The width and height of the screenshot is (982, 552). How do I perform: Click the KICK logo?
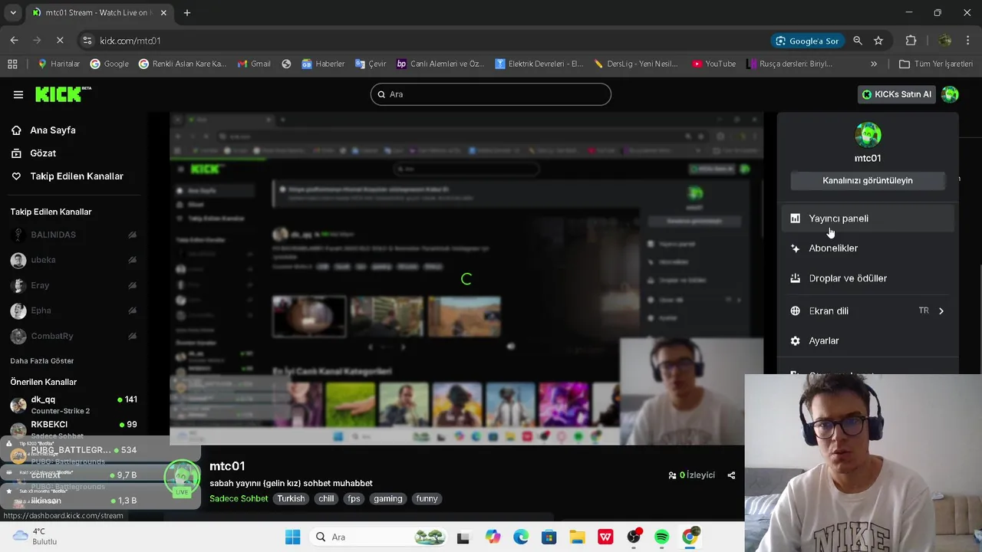(63, 94)
